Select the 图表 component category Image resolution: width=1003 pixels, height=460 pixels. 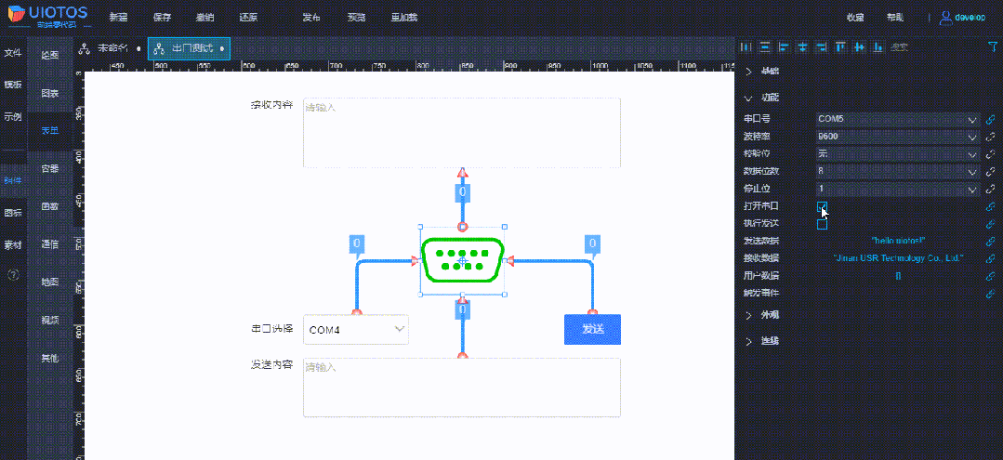point(50,94)
